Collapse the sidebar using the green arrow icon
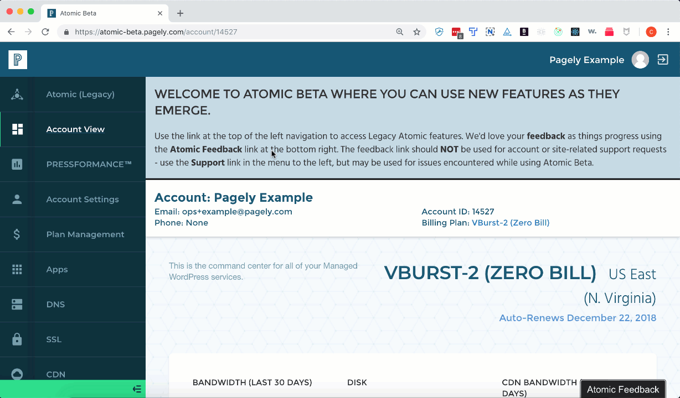680x398 pixels. click(137, 389)
